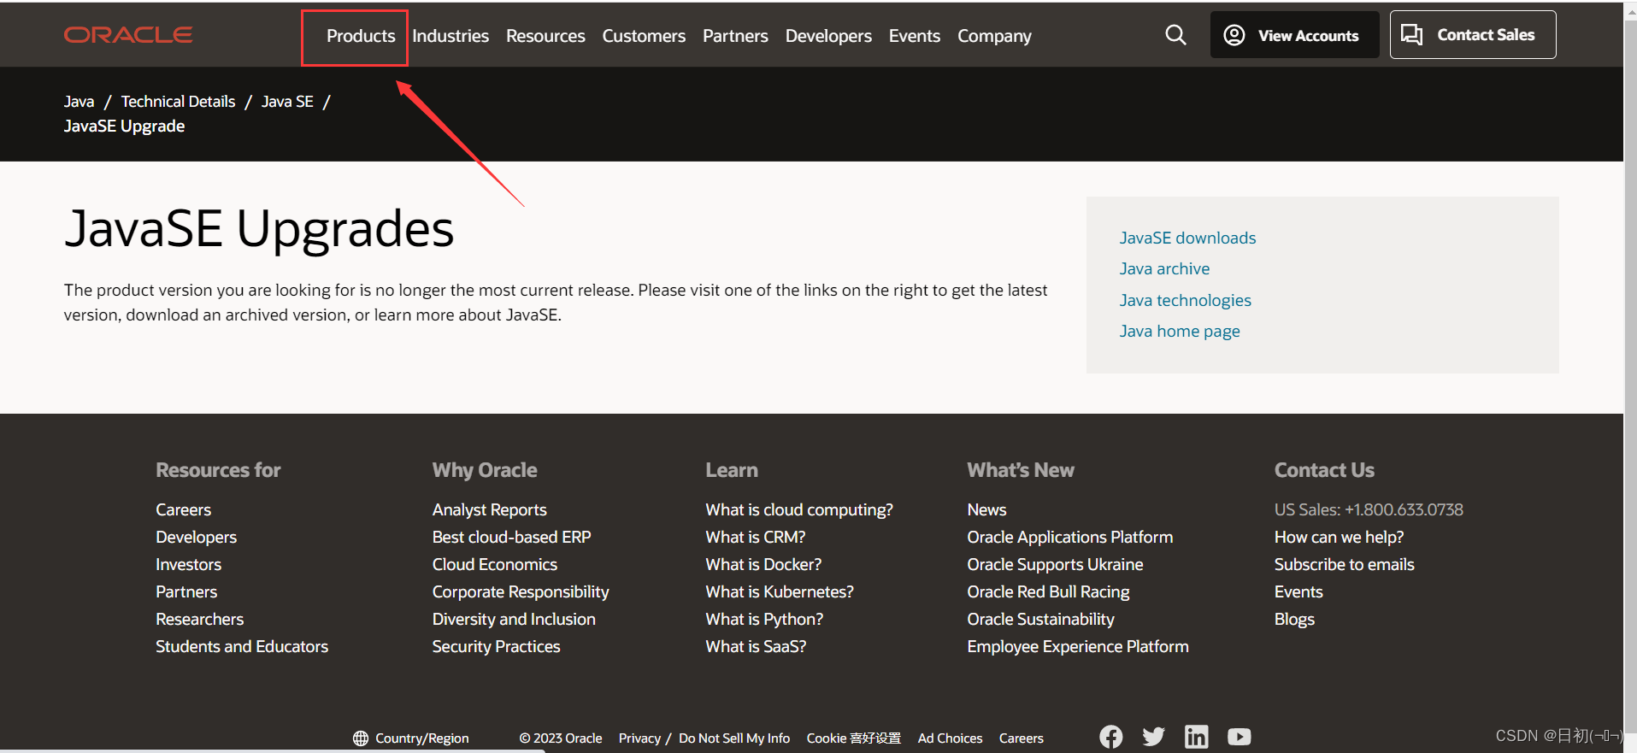Open Security Practices link
This screenshot has width=1637, height=753.
coord(496,646)
